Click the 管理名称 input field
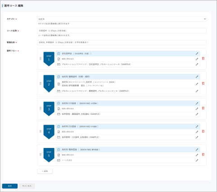The image size is (217, 192). pos(122,42)
